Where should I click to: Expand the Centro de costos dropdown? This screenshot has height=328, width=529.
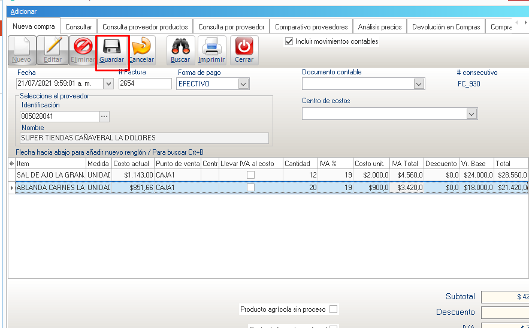[x=471, y=113]
